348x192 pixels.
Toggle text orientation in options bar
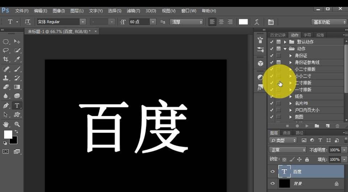point(28,21)
